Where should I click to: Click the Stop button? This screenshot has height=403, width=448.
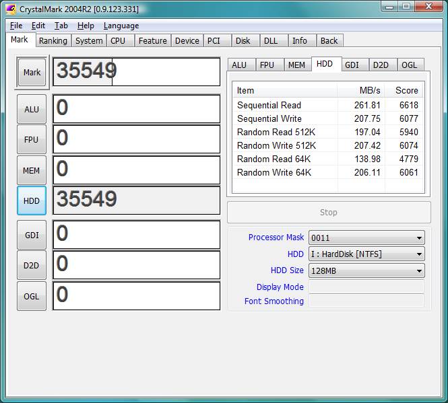pos(329,213)
